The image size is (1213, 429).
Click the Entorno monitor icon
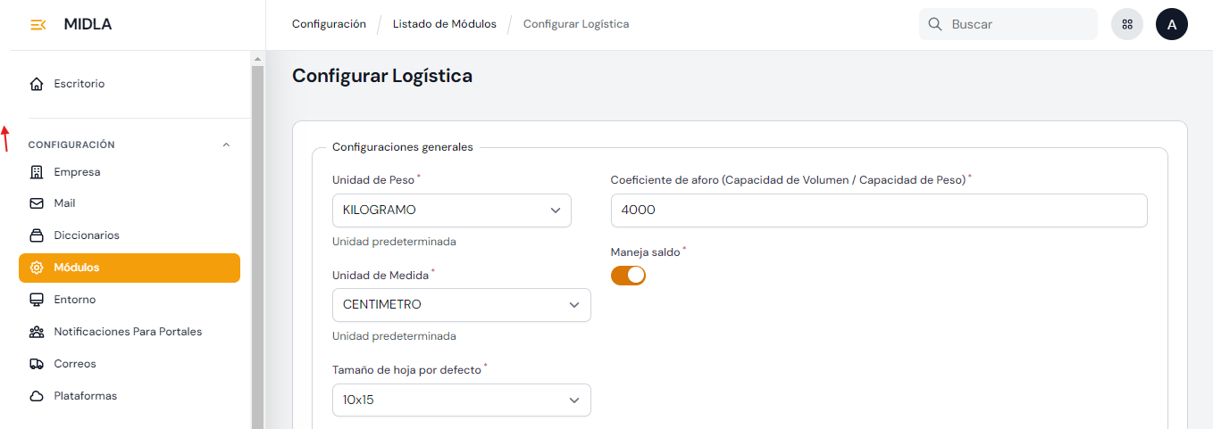(x=37, y=300)
